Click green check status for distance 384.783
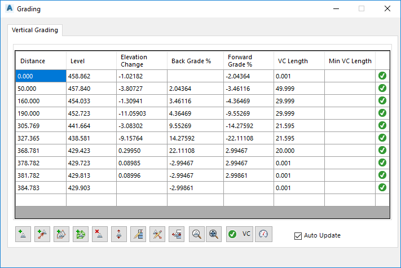The height and width of the screenshot is (268, 401). pyautogui.click(x=382, y=187)
